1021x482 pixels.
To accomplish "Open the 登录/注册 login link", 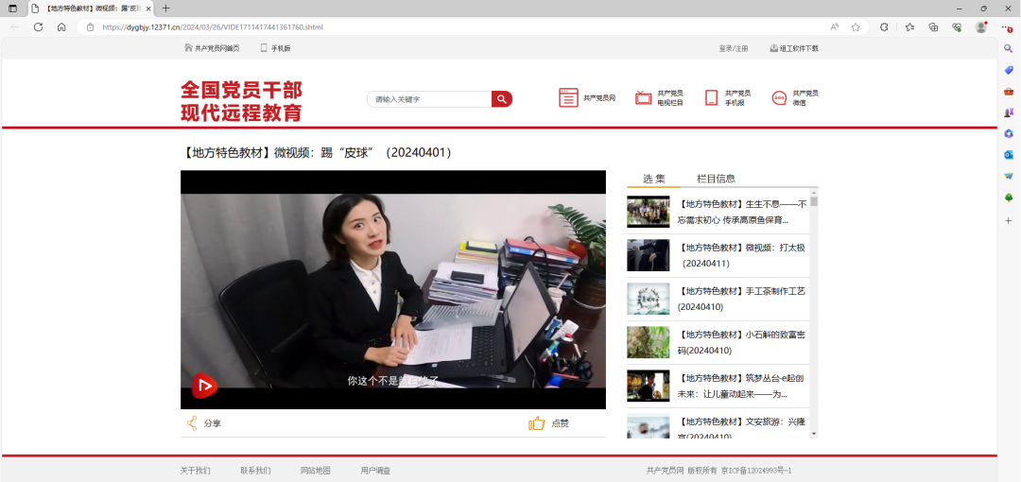I will [x=733, y=48].
